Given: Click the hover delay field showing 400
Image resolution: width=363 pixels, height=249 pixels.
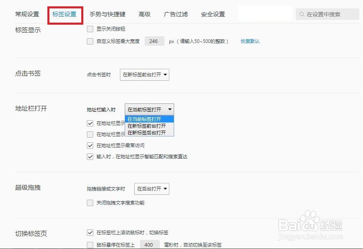Looking at the screenshot, I should click(149, 244).
